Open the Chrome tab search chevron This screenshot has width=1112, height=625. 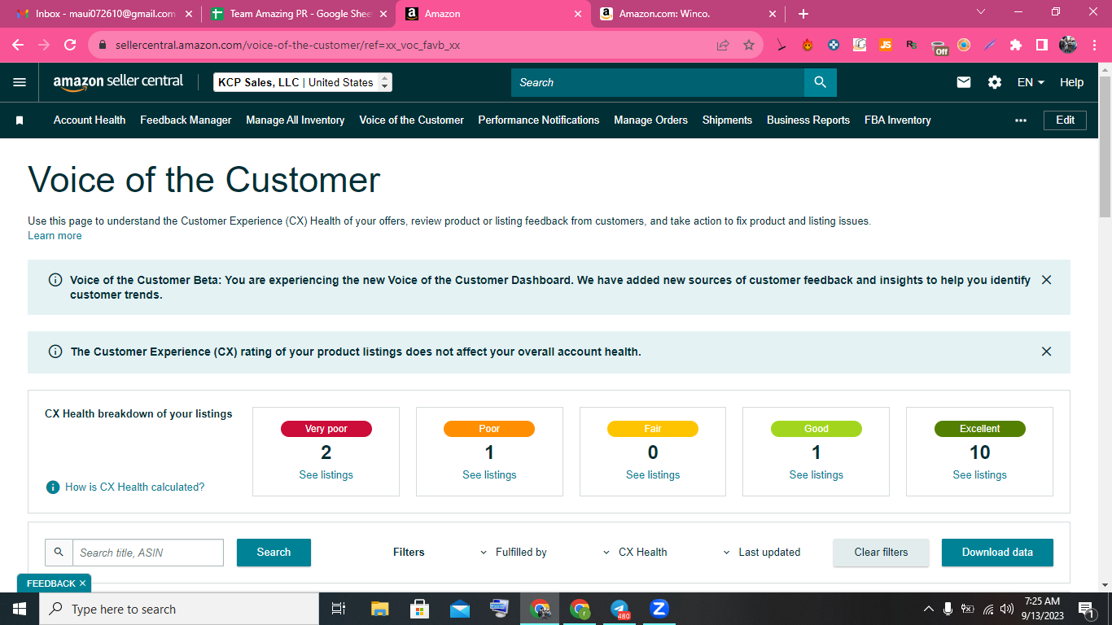(981, 12)
